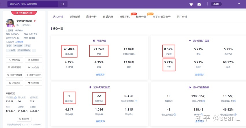Click help icon beside 场均观看人数

[234, 101]
